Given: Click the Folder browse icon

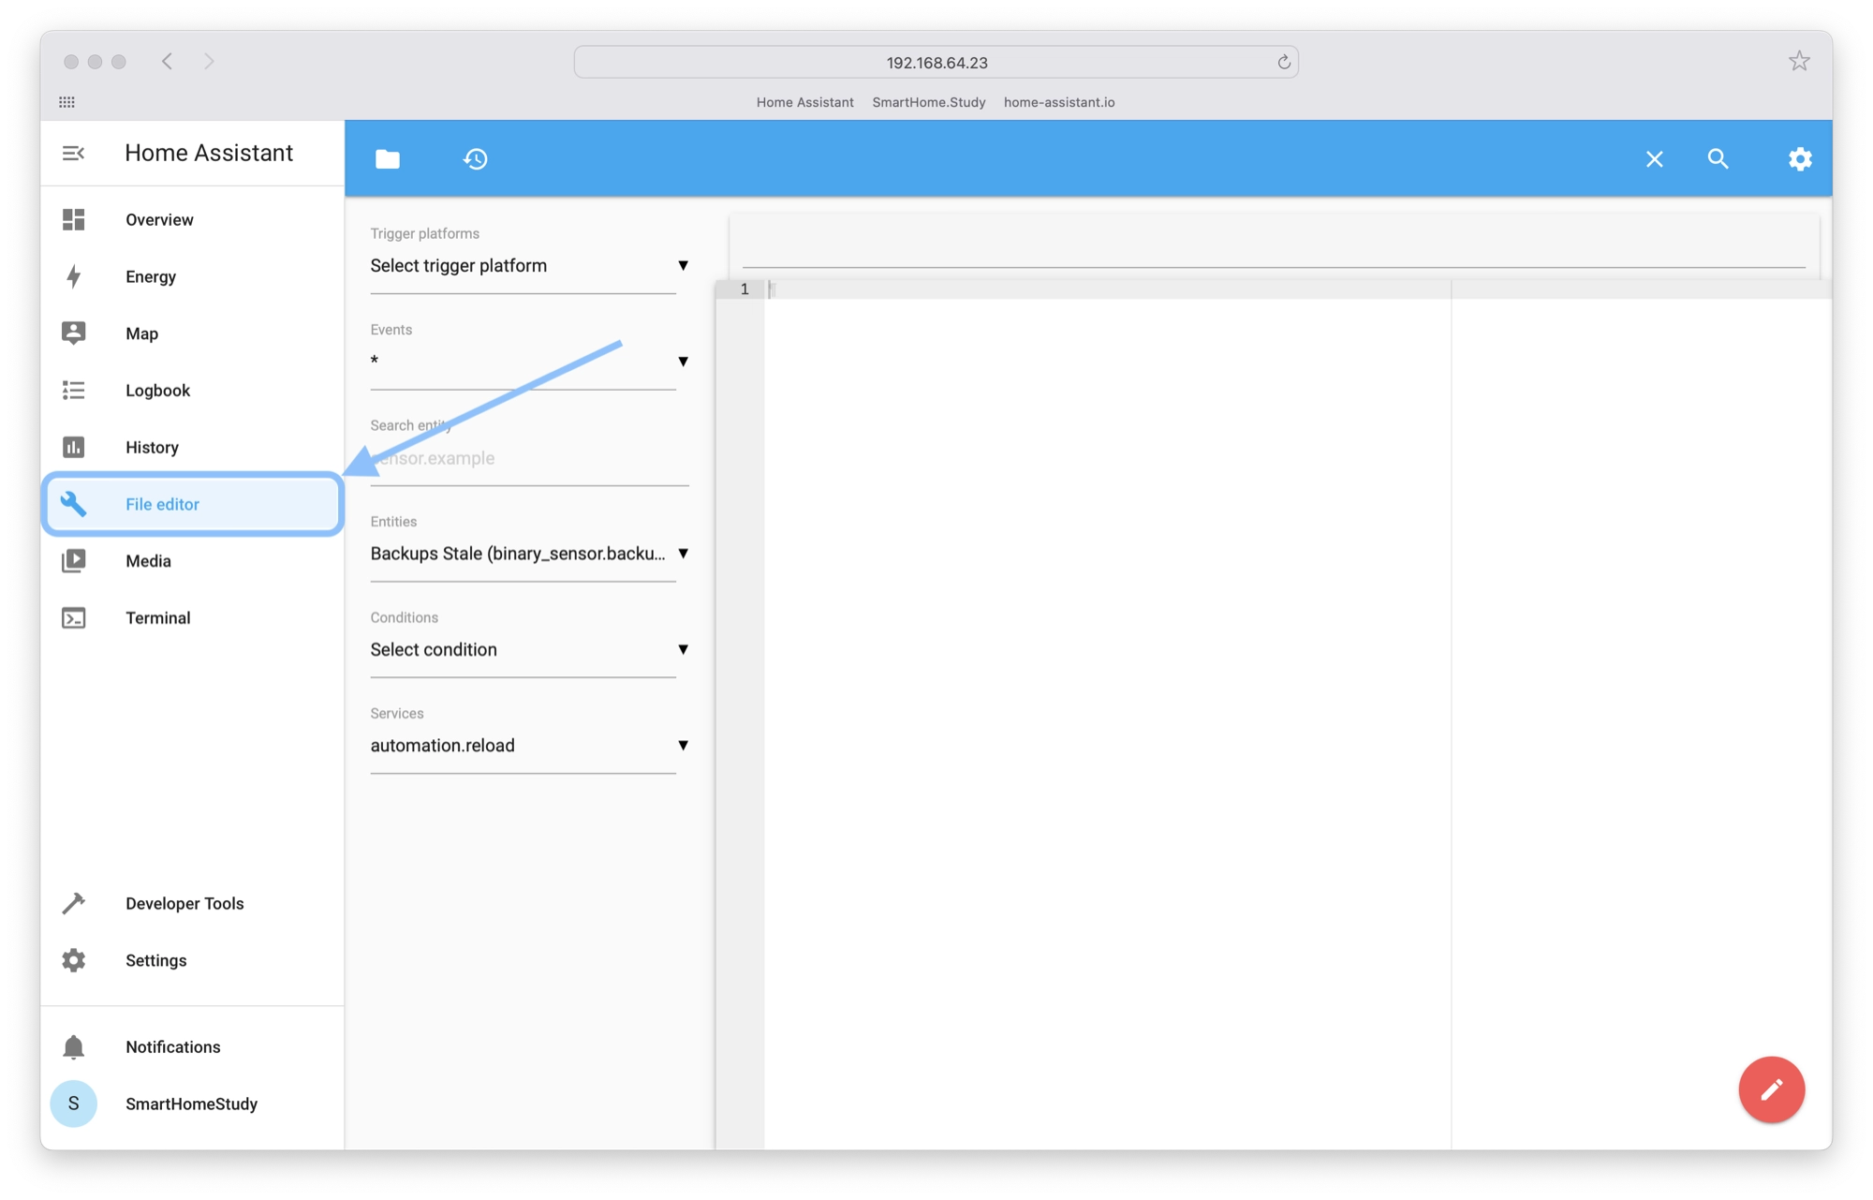Looking at the screenshot, I should (387, 160).
